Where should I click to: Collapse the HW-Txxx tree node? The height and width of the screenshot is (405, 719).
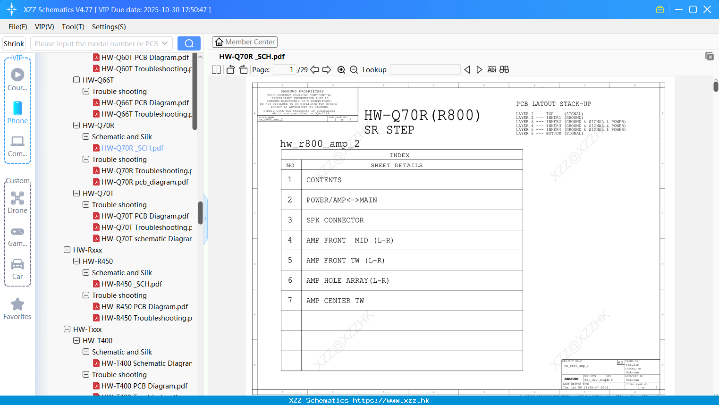[x=67, y=329]
